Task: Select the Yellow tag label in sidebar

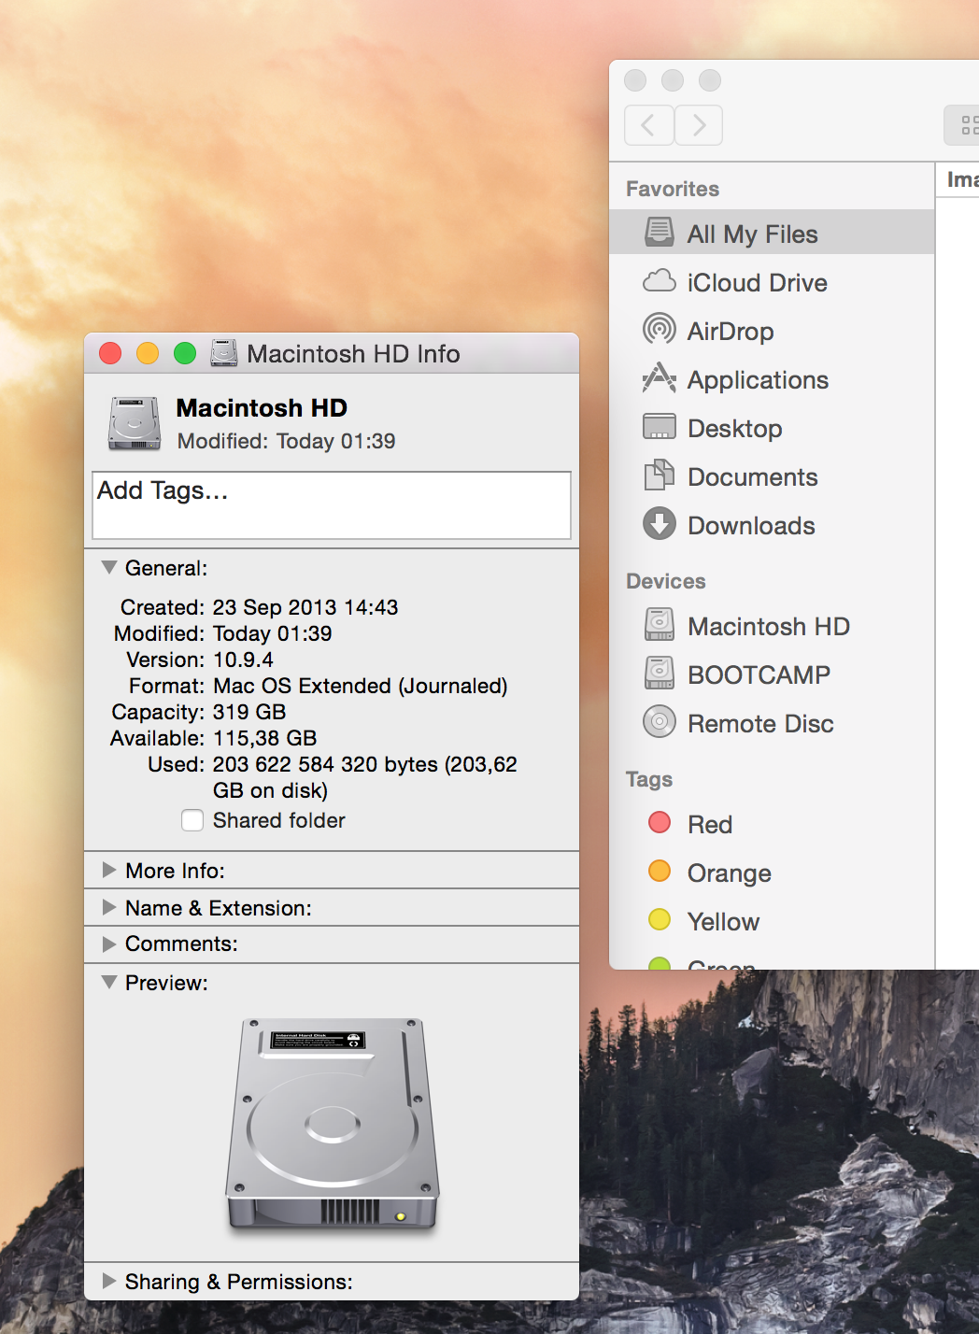Action: coord(724,921)
